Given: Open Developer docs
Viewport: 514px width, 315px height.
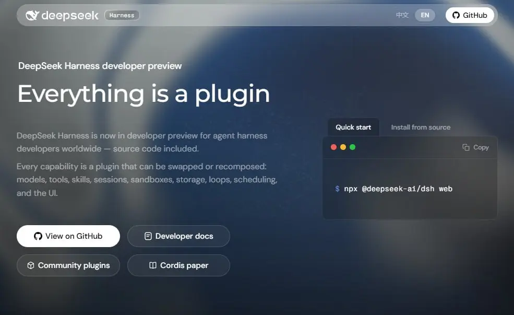Looking at the screenshot, I should (x=178, y=236).
